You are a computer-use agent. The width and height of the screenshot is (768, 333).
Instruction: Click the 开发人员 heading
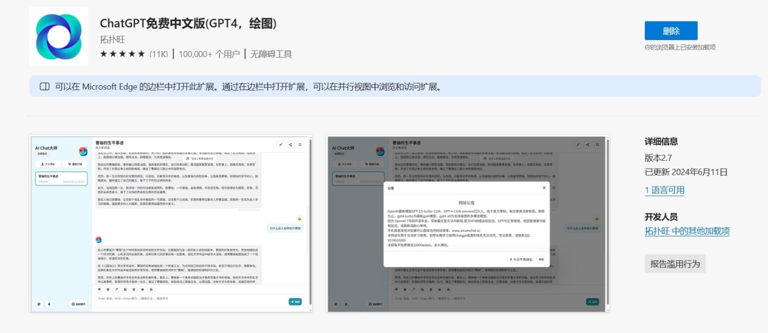[x=661, y=217]
